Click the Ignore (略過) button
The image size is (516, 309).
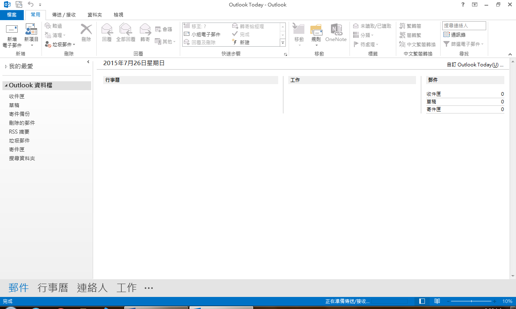click(x=54, y=26)
